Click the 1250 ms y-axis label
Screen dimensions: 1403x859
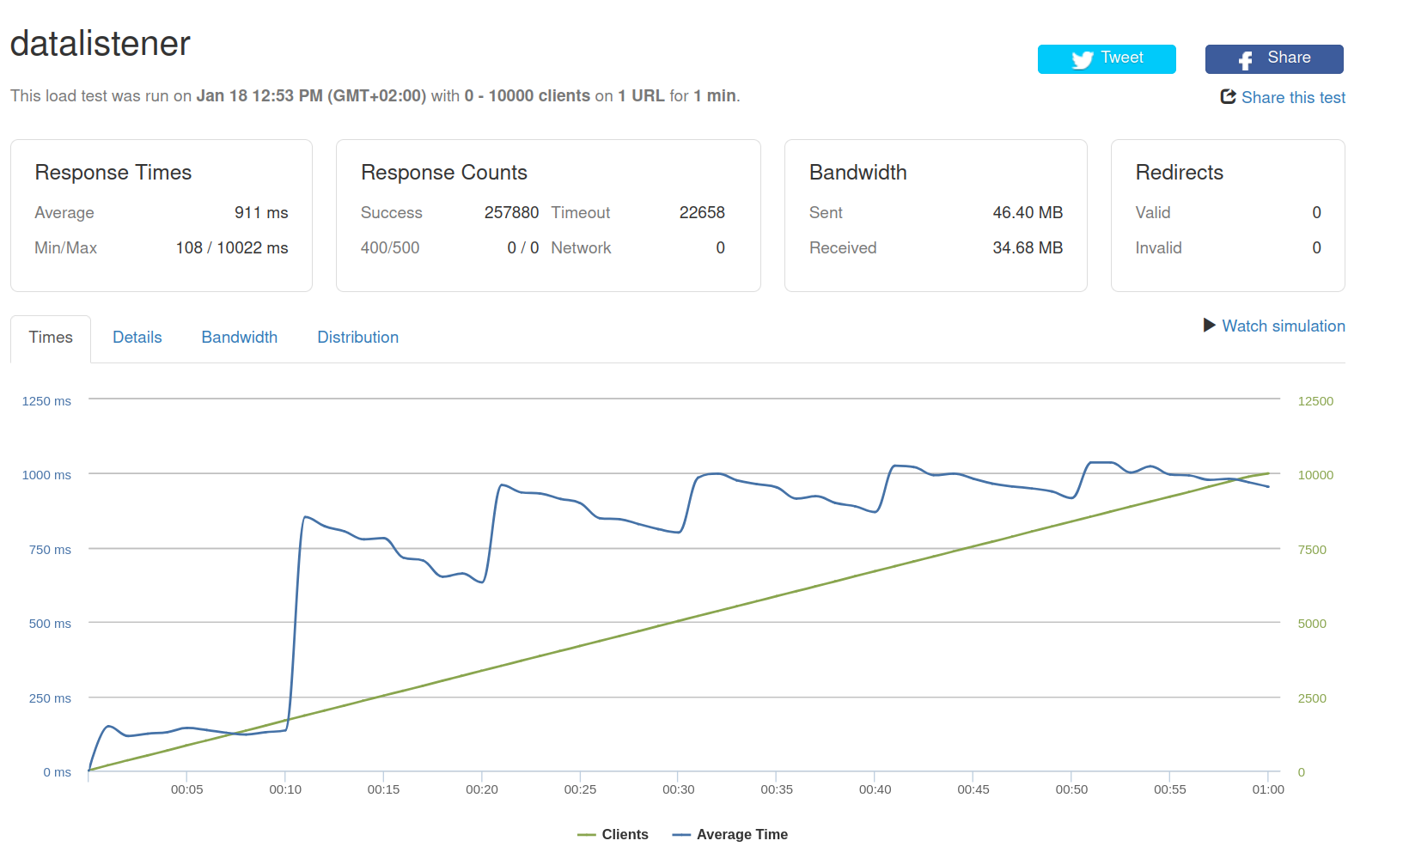[46, 401]
